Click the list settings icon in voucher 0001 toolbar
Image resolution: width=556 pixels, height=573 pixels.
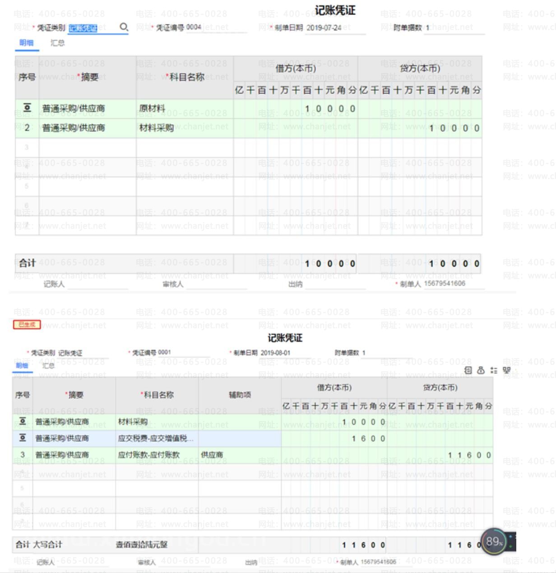click(494, 370)
